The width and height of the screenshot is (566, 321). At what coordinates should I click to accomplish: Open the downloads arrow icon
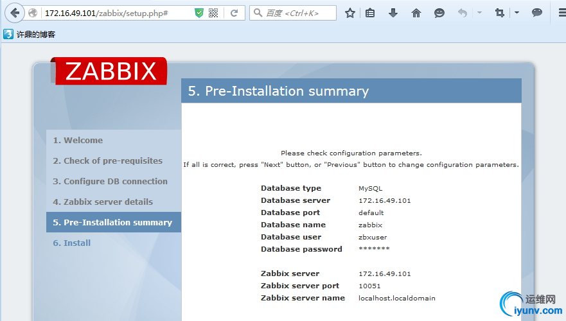[x=393, y=13]
